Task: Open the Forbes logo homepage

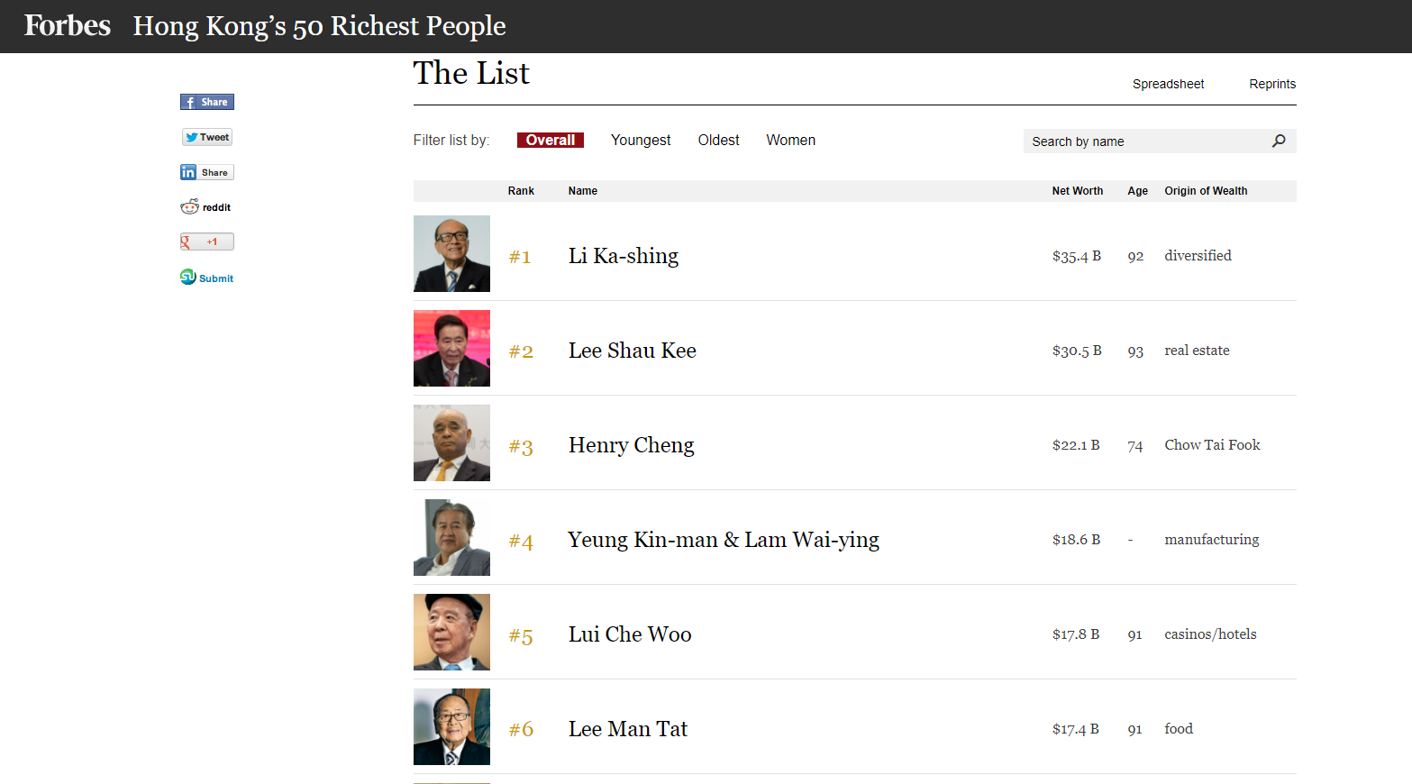Action: (x=68, y=25)
